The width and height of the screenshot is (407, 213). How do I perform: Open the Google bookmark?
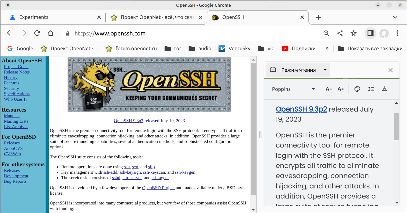click(x=20, y=48)
